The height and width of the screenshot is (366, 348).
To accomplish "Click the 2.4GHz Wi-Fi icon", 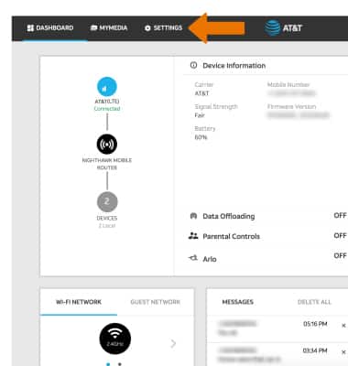I will tap(115, 339).
